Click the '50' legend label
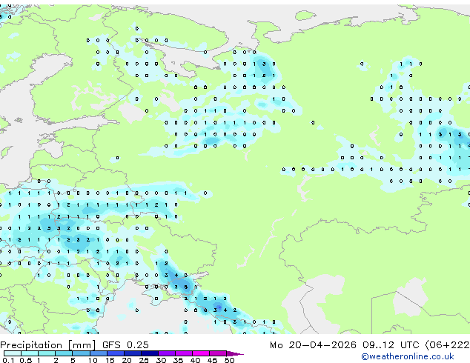The image size is (470, 363). pos(229,360)
